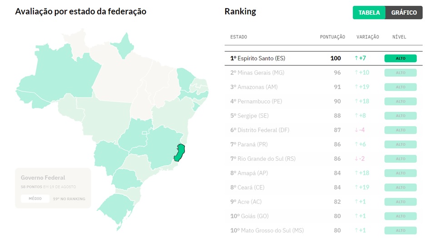This screenshot has width=436, height=238.
Task: Click the ALTO badge for Espírito Santo
Action: [x=400, y=59]
